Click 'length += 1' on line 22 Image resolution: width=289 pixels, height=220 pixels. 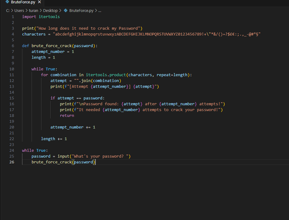pos(54,139)
